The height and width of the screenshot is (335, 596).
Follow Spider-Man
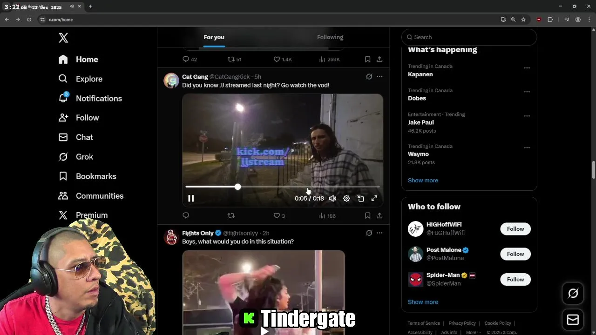pyautogui.click(x=515, y=280)
